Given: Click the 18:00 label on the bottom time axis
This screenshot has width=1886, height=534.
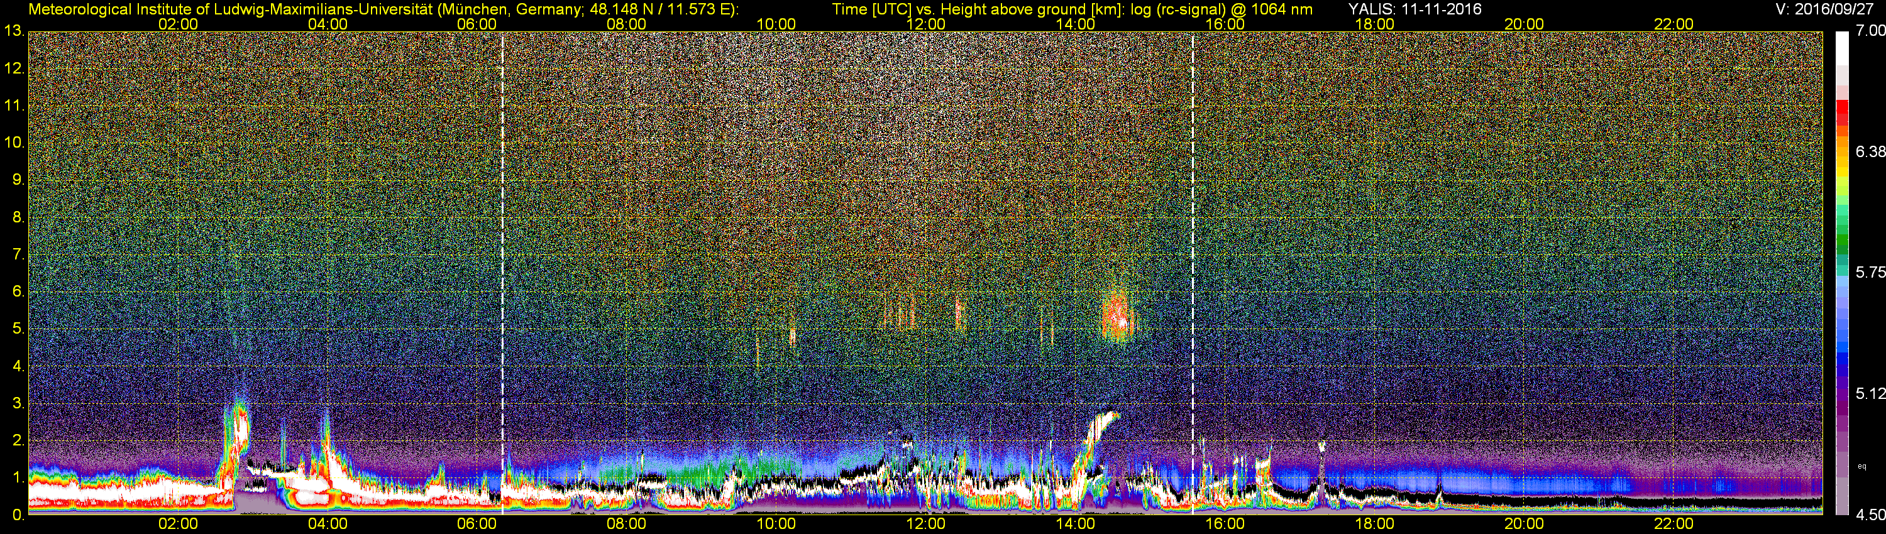Looking at the screenshot, I should (x=1374, y=524).
